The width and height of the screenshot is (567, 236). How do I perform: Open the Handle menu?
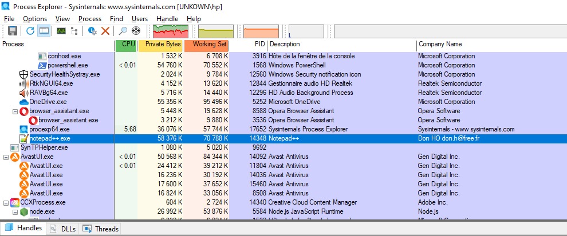point(167,19)
